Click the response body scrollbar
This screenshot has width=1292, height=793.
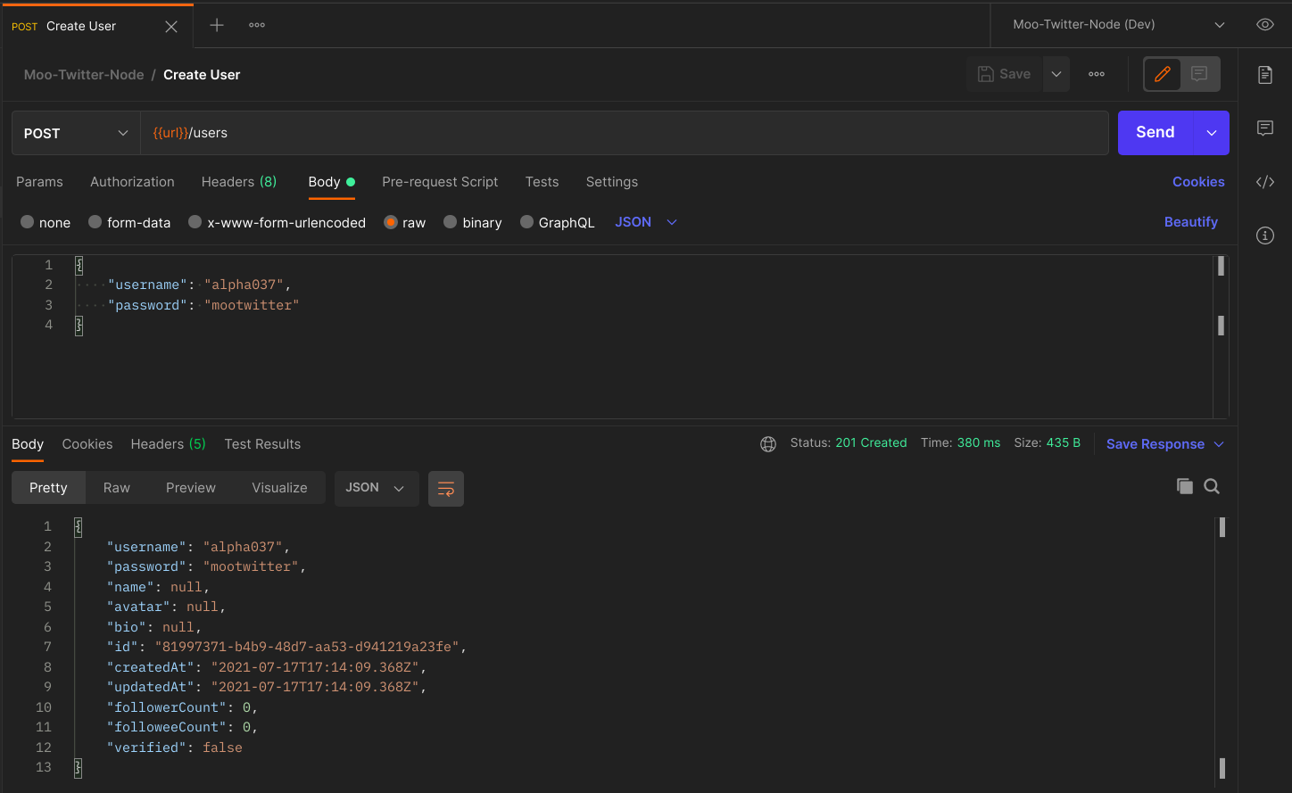point(1222,647)
